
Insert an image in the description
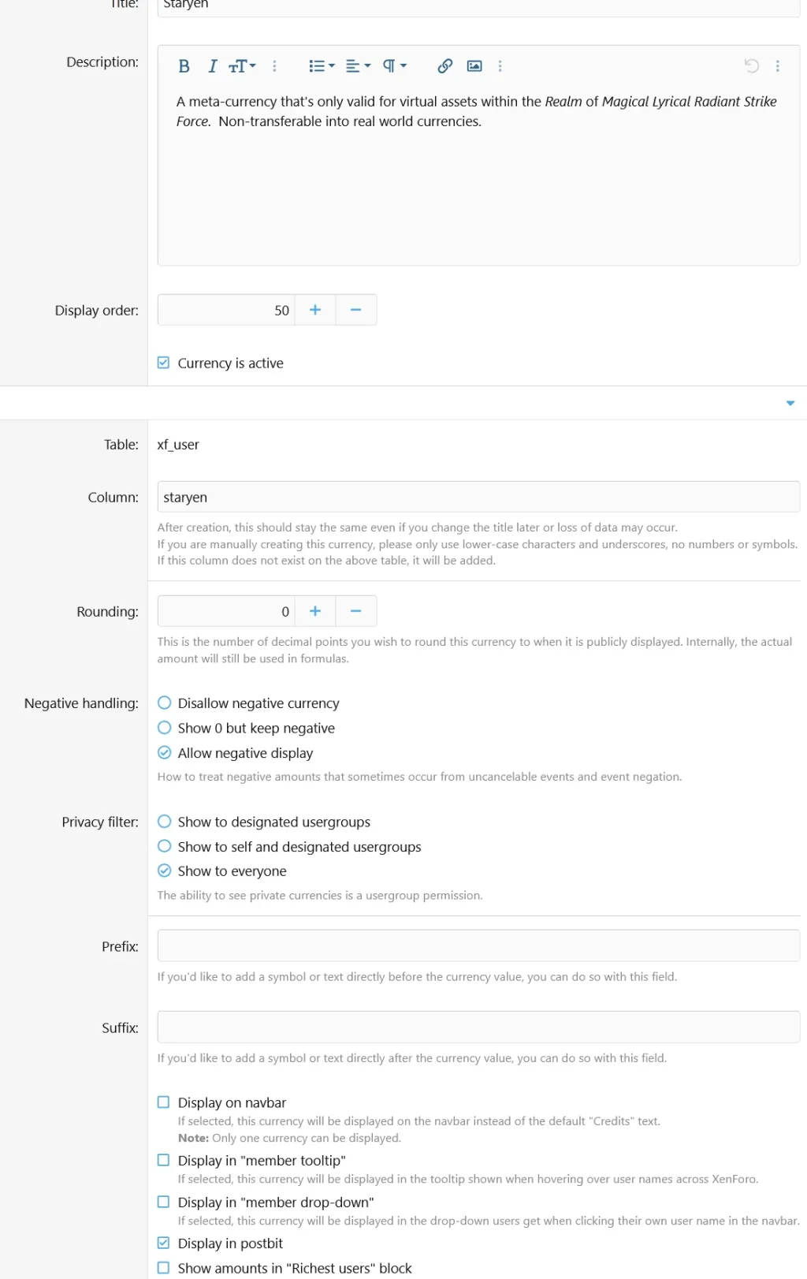pyautogui.click(x=474, y=66)
